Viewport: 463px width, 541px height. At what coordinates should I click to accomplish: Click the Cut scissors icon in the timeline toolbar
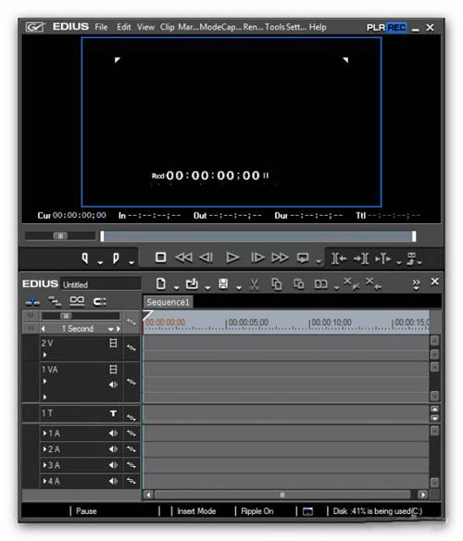(x=255, y=284)
